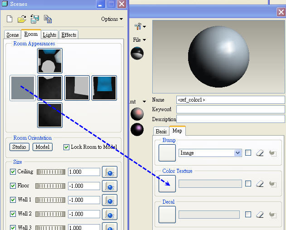The height and width of the screenshot is (230, 286).
Task: Open the tools dropdown with hammer icon
Action: tap(140, 27)
